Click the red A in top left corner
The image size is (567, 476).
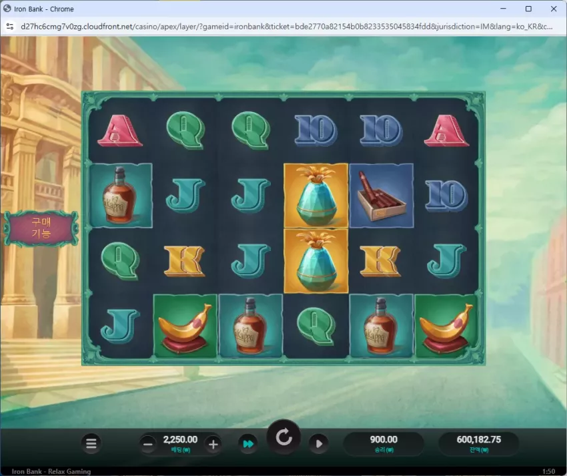pyautogui.click(x=120, y=131)
